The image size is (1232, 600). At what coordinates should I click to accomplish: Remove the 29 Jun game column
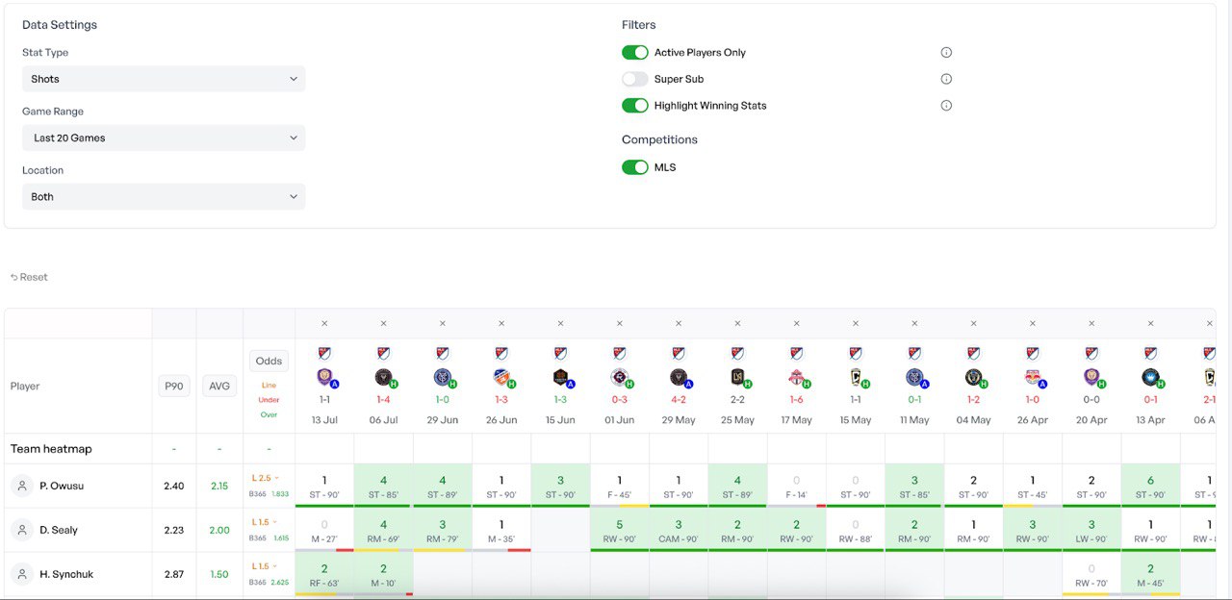pyautogui.click(x=443, y=323)
